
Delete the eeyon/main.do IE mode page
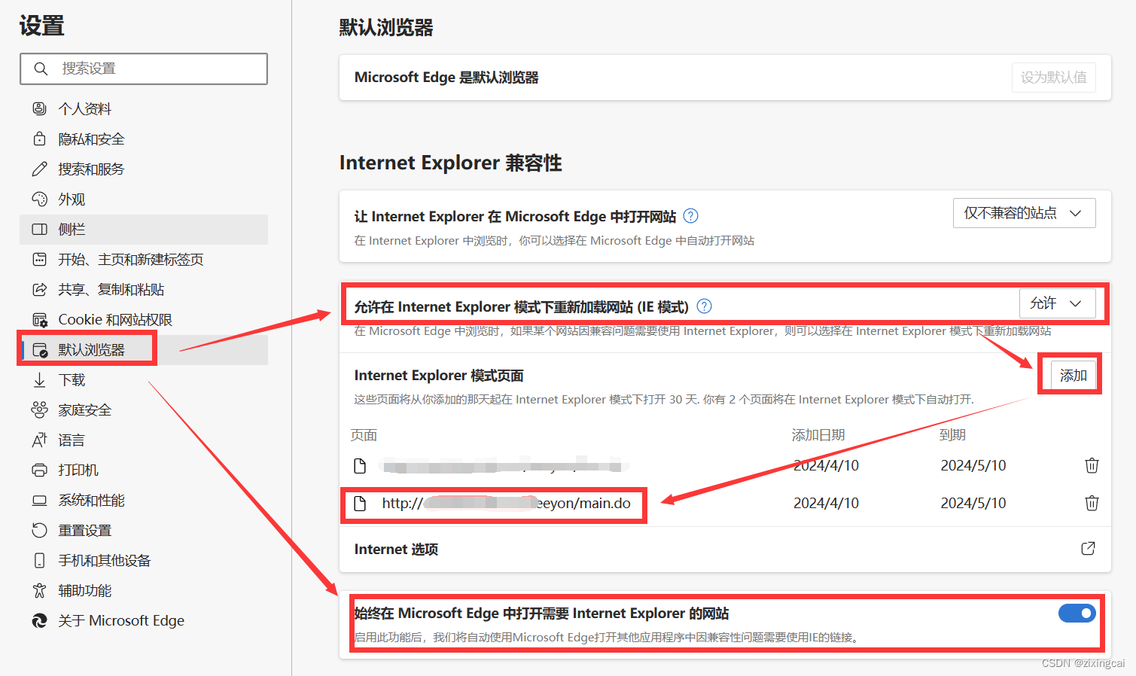coord(1092,503)
